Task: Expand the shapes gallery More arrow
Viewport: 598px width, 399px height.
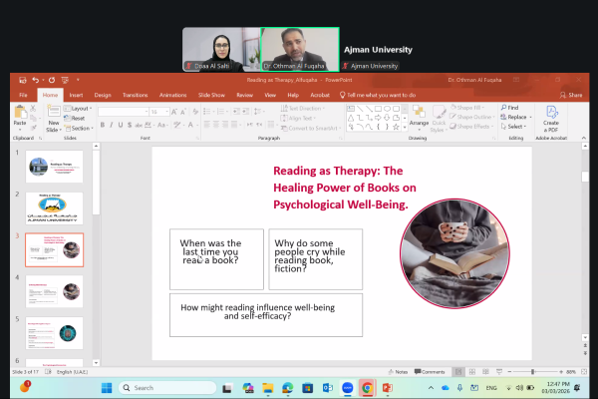Action: (x=405, y=128)
